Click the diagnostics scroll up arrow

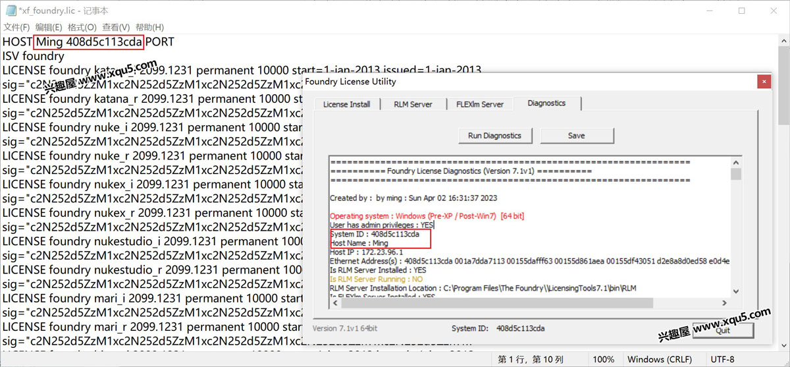coord(736,163)
